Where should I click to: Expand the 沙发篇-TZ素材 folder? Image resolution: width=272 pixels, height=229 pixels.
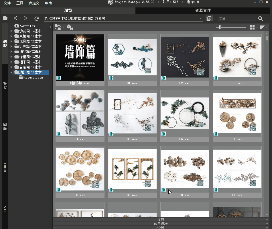tap(11, 31)
